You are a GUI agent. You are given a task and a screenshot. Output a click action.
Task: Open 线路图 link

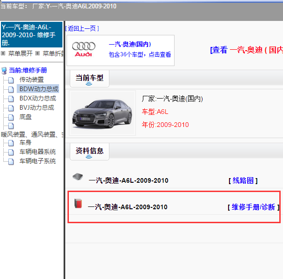243,180
